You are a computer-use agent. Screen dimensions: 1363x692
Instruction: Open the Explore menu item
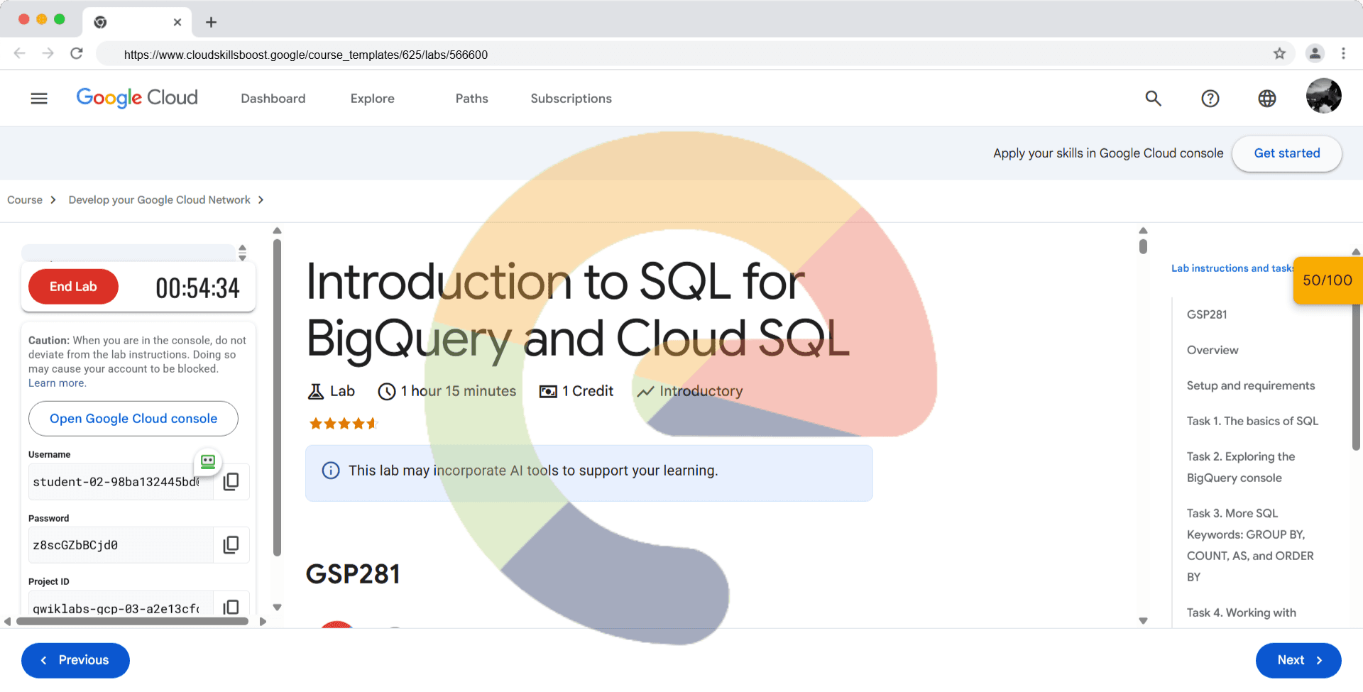372,99
